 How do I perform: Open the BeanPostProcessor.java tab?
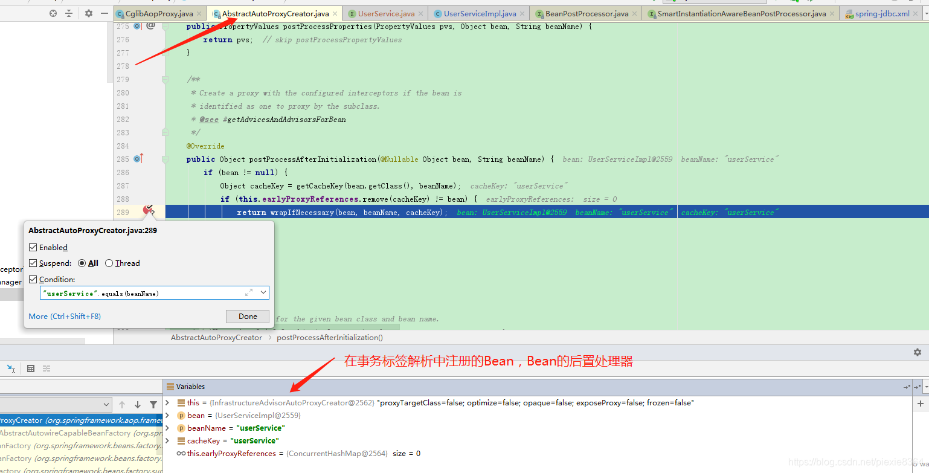[587, 14]
